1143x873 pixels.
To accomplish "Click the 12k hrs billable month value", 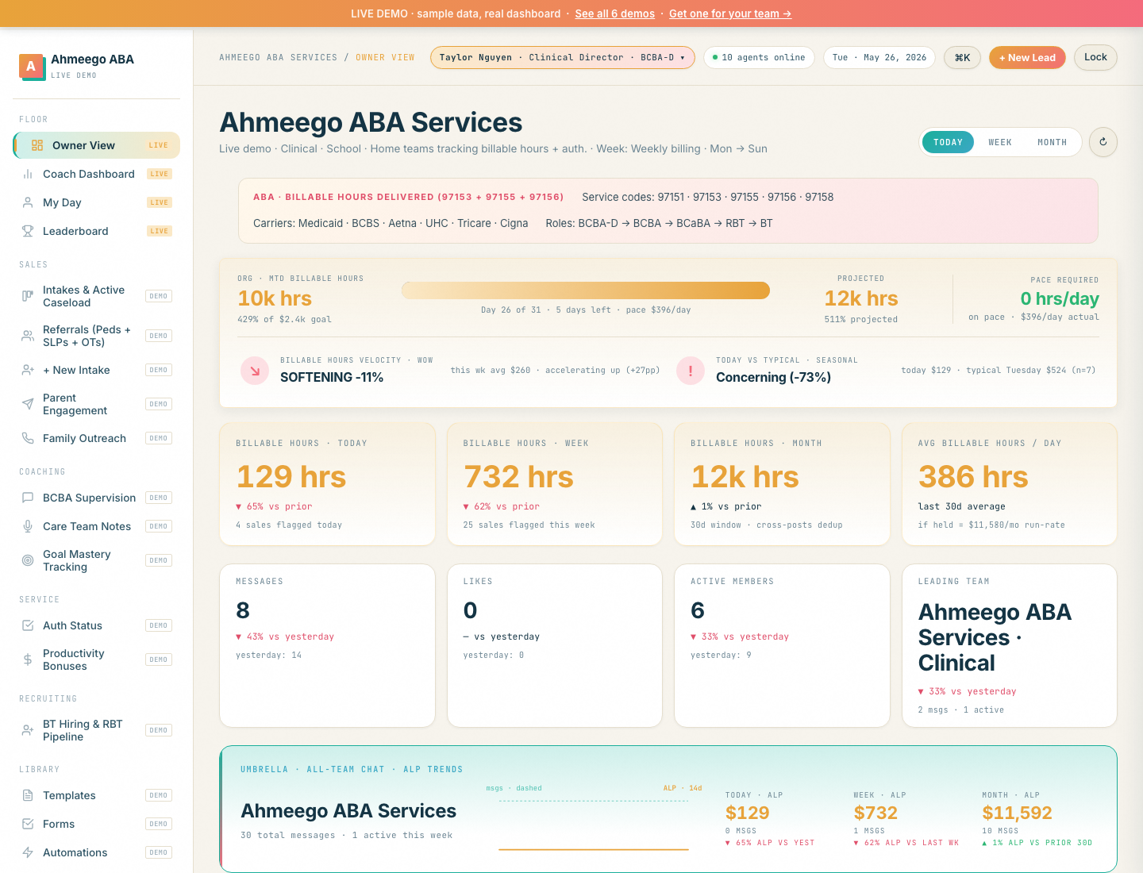I will (745, 477).
